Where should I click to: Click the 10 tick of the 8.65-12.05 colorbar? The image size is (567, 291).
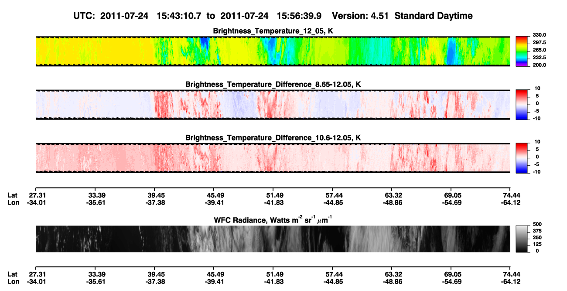tap(536, 89)
